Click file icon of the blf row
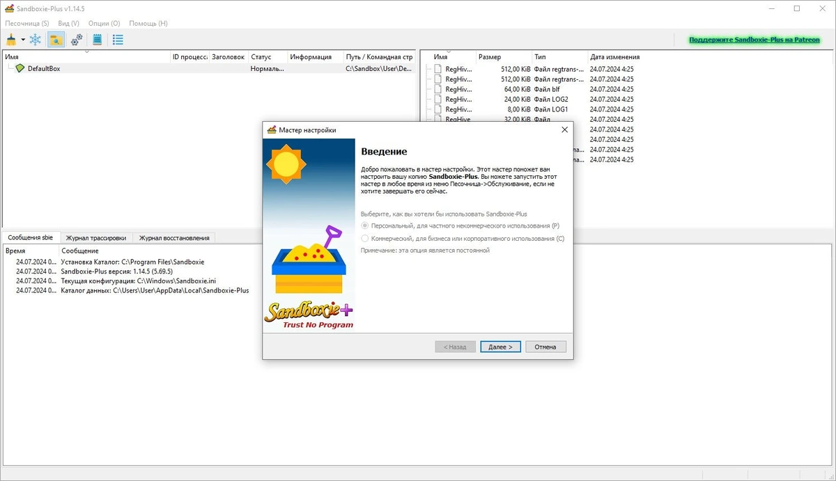Screen dimensions: 836x481 click(438, 89)
